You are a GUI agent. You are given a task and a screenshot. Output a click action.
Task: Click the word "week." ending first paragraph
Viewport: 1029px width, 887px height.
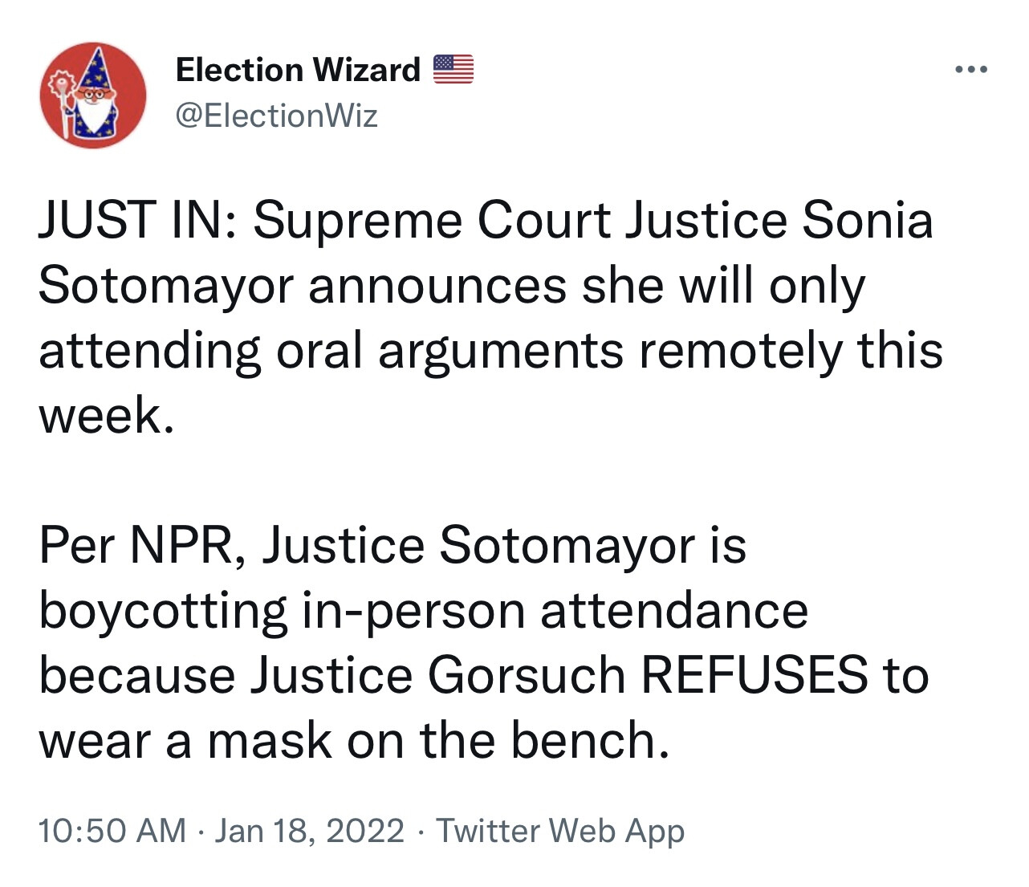pos(106,416)
